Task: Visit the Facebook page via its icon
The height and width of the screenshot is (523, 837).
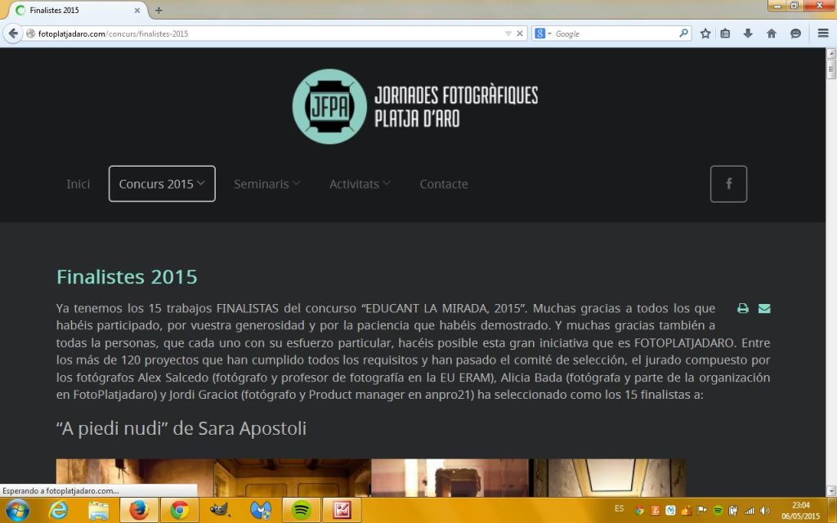Action: pyautogui.click(x=727, y=184)
